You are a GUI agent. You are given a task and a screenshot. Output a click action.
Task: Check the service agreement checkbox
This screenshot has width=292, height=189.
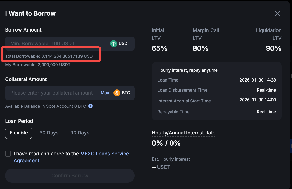click(x=8, y=154)
